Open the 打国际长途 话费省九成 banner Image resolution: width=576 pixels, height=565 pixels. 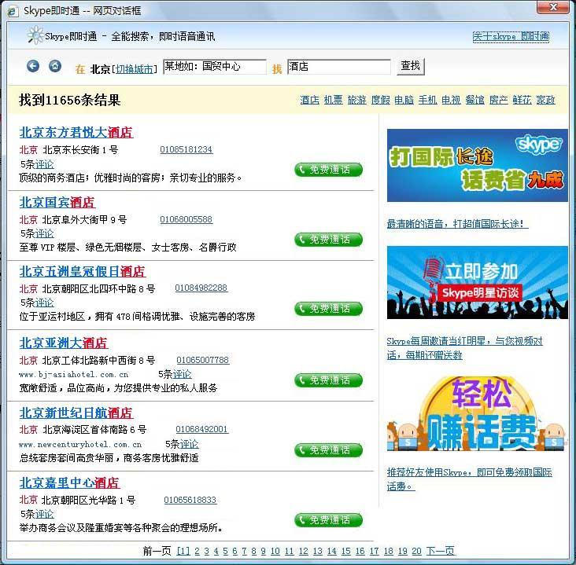click(x=477, y=166)
